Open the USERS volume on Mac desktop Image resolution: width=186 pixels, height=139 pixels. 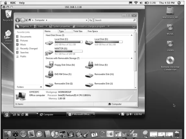[x=170, y=46]
